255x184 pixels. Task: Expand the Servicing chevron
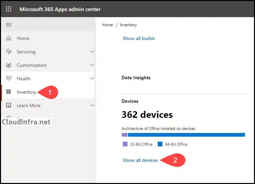pos(92,52)
